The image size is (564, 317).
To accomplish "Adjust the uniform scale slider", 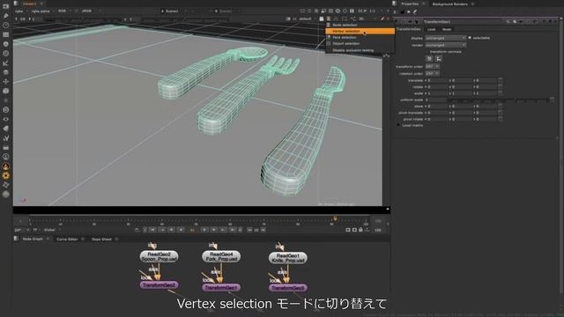I will (498, 100).
